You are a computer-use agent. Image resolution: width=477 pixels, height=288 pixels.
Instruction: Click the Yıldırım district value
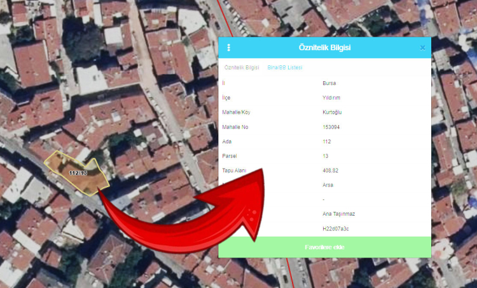[332, 98]
